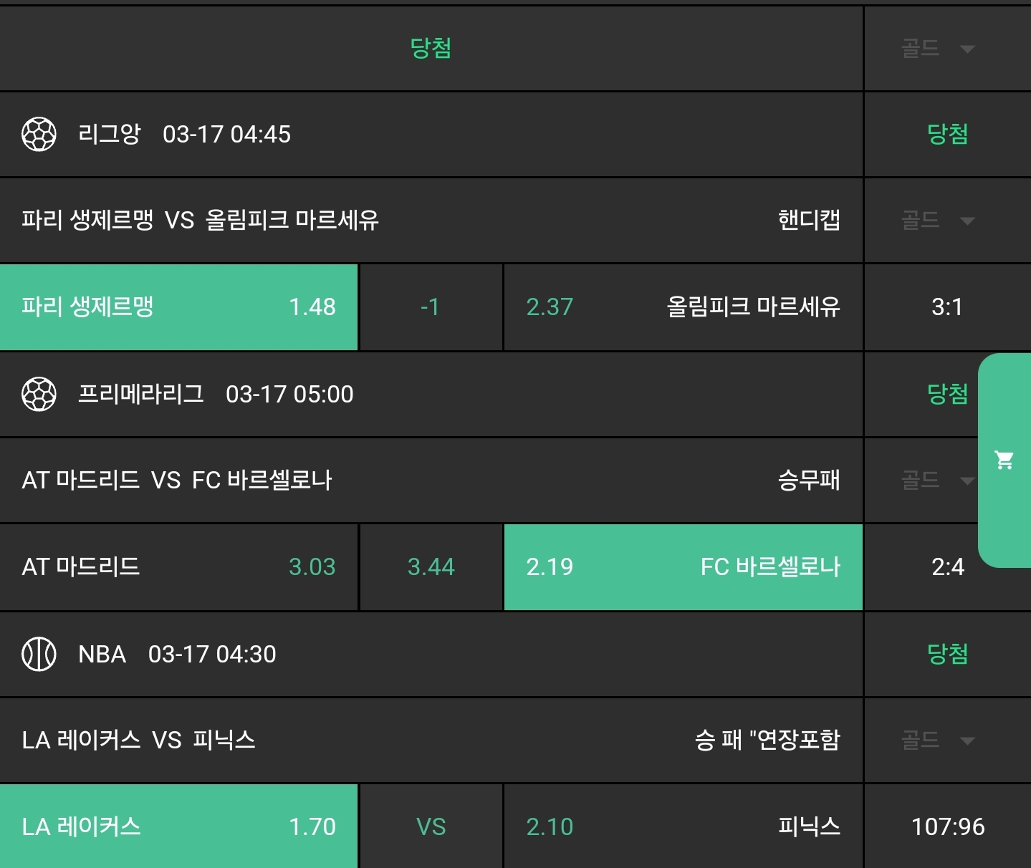Open the shopping cart side tab
The width and height of the screenshot is (1031, 868).
pos(1004,460)
